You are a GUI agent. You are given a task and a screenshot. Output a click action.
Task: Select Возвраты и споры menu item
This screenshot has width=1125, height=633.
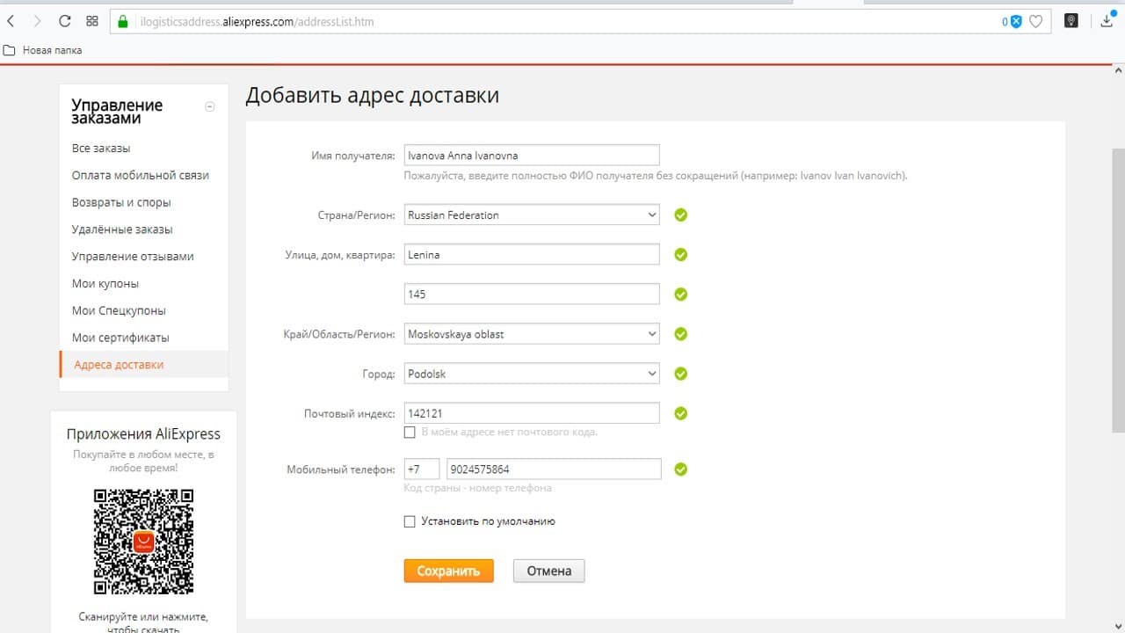(121, 202)
